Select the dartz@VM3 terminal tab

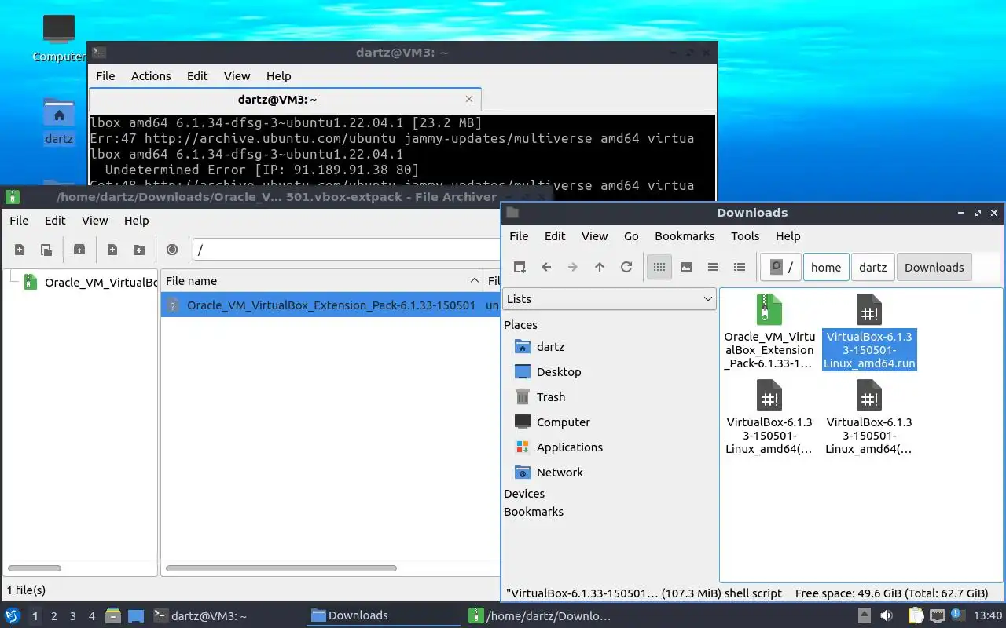coord(277,100)
